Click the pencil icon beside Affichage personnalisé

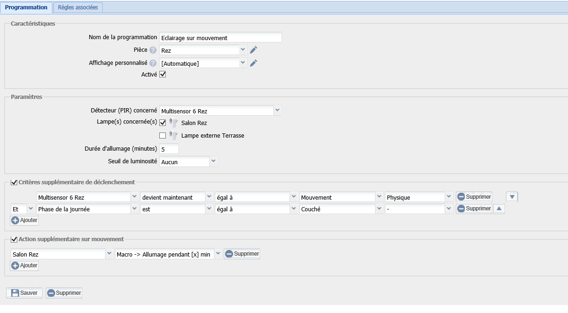pos(254,63)
